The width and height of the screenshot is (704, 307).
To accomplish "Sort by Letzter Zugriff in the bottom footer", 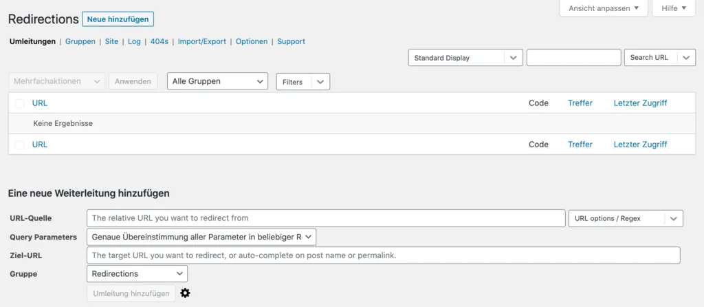I will [640, 145].
